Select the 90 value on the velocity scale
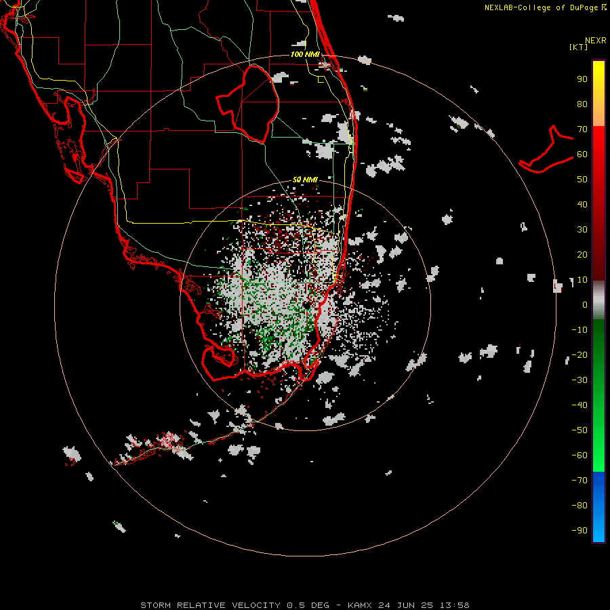Screen dimensions: 610x610 [582, 79]
